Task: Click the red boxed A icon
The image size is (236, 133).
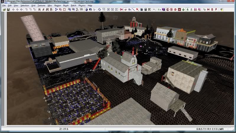Action: click(179, 9)
